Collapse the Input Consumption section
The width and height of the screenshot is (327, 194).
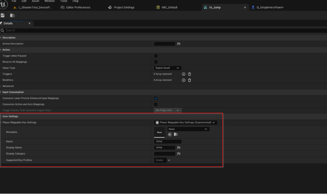(1, 92)
